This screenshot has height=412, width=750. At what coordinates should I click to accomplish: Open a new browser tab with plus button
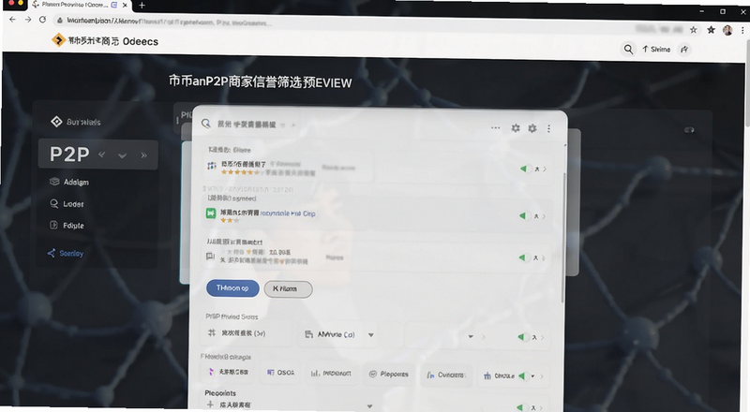point(142,6)
